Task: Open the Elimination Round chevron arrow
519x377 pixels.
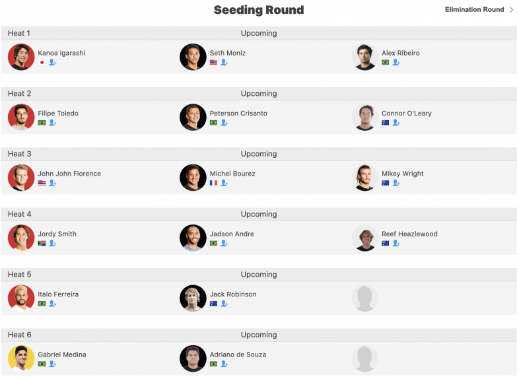Action: pyautogui.click(x=511, y=10)
